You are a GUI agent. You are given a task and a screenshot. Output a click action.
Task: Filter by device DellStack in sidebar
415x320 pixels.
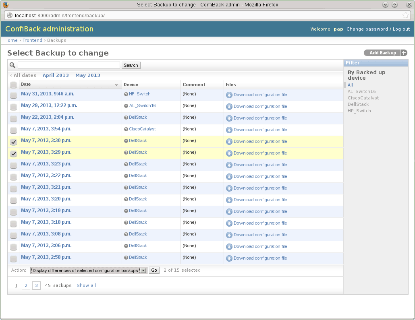click(x=358, y=104)
